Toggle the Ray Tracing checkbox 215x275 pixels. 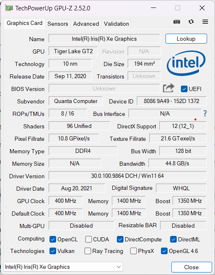tap(88, 251)
